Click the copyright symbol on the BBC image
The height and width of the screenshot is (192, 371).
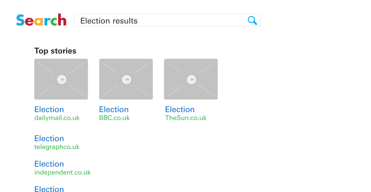point(126,79)
